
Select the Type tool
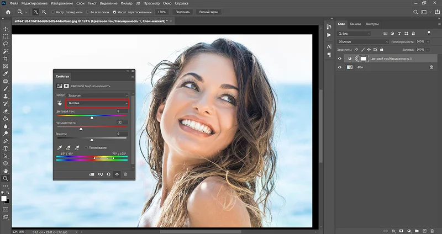pos(6,148)
